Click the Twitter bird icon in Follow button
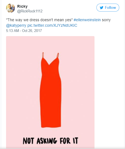This screenshot has height=149, width=125. (101, 8)
